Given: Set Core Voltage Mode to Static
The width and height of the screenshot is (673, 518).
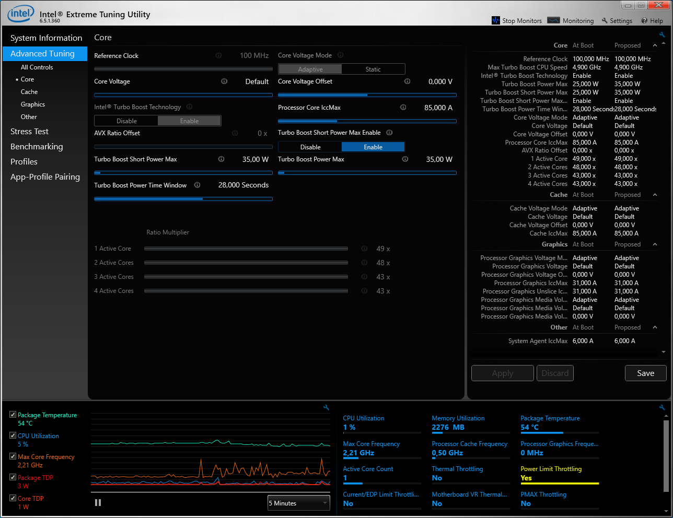Looking at the screenshot, I should tap(373, 69).
